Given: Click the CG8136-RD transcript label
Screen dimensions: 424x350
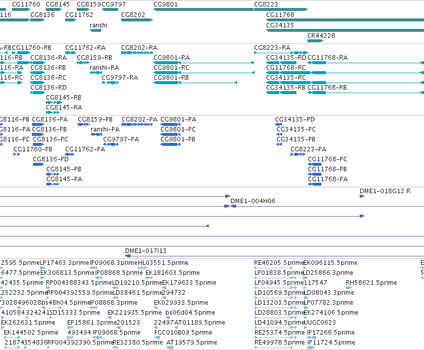Looking at the screenshot, I should (48, 88).
